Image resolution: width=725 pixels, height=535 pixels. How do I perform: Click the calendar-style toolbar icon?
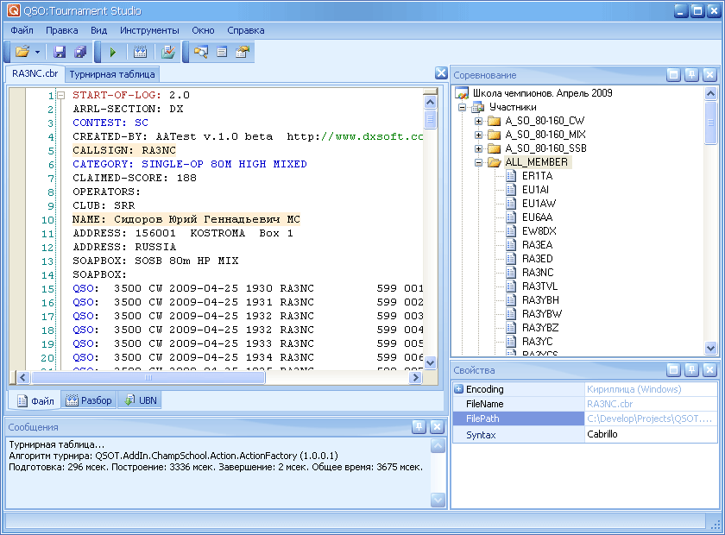pos(140,53)
